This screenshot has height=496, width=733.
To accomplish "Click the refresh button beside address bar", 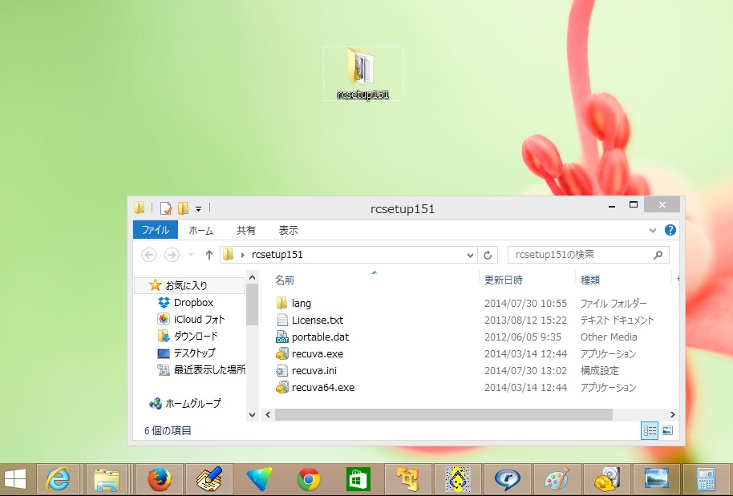I will (488, 255).
